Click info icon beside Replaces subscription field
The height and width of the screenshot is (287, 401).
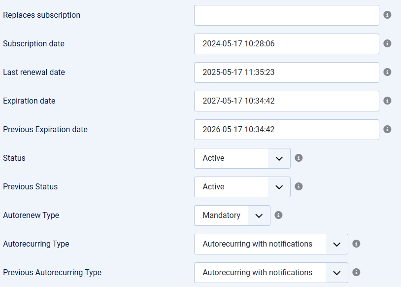(x=387, y=15)
